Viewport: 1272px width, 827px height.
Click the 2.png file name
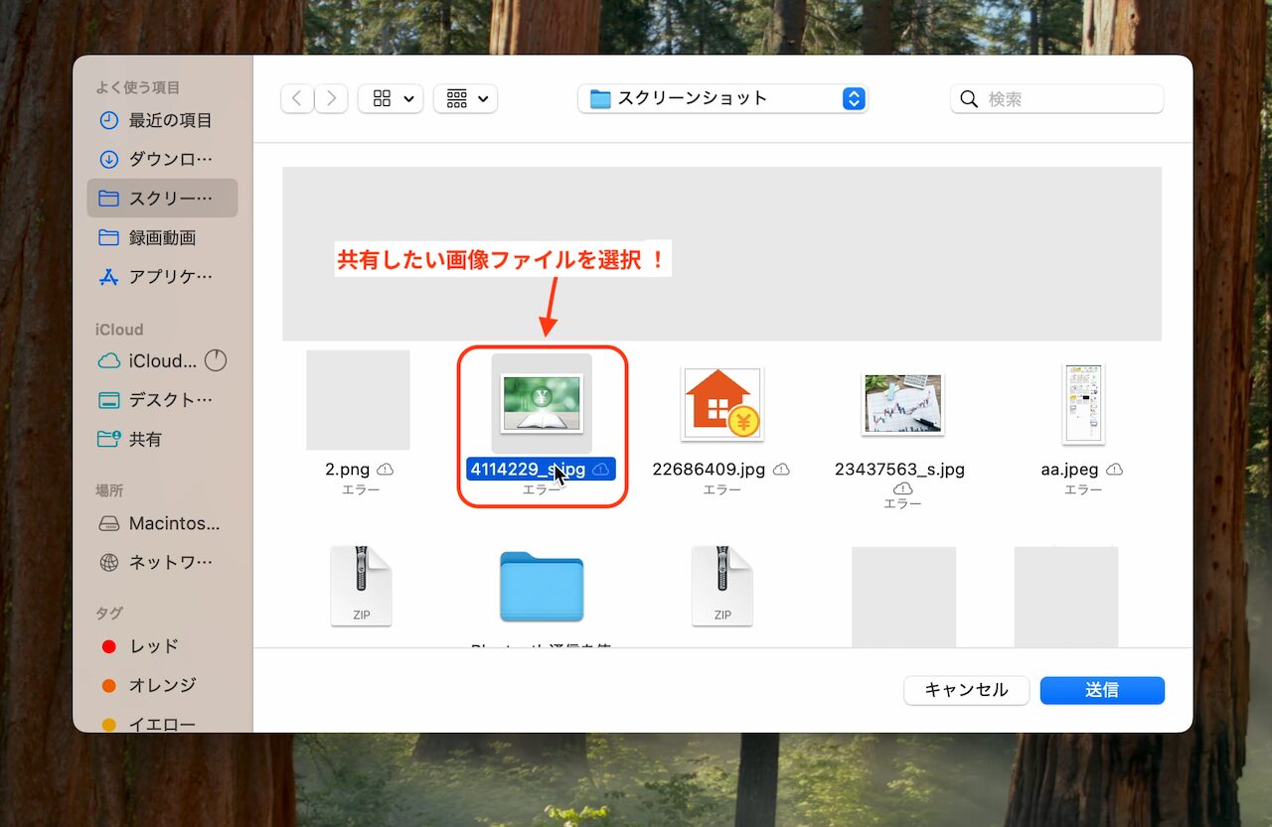tap(348, 470)
